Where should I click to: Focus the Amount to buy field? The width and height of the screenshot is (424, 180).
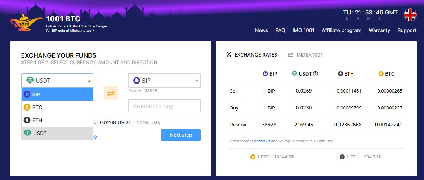[x=164, y=106]
